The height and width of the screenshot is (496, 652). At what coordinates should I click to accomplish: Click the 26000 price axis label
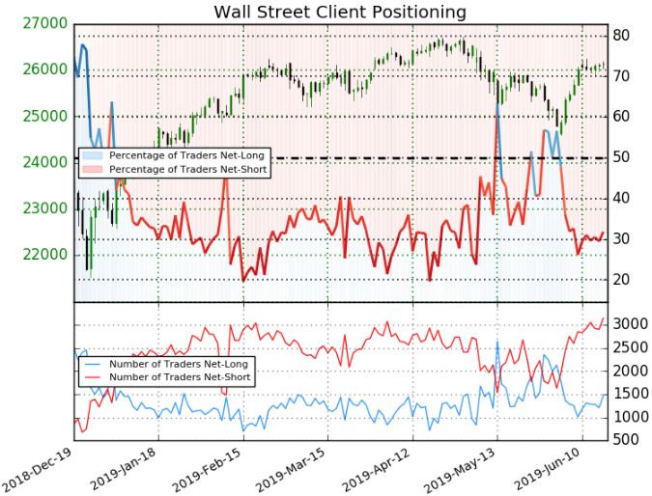tap(44, 69)
